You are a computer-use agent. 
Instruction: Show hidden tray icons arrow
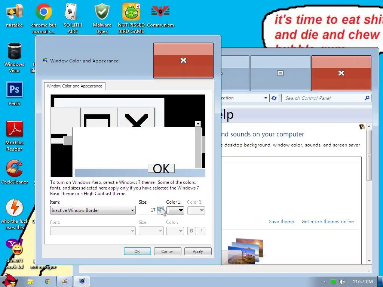pos(324,282)
